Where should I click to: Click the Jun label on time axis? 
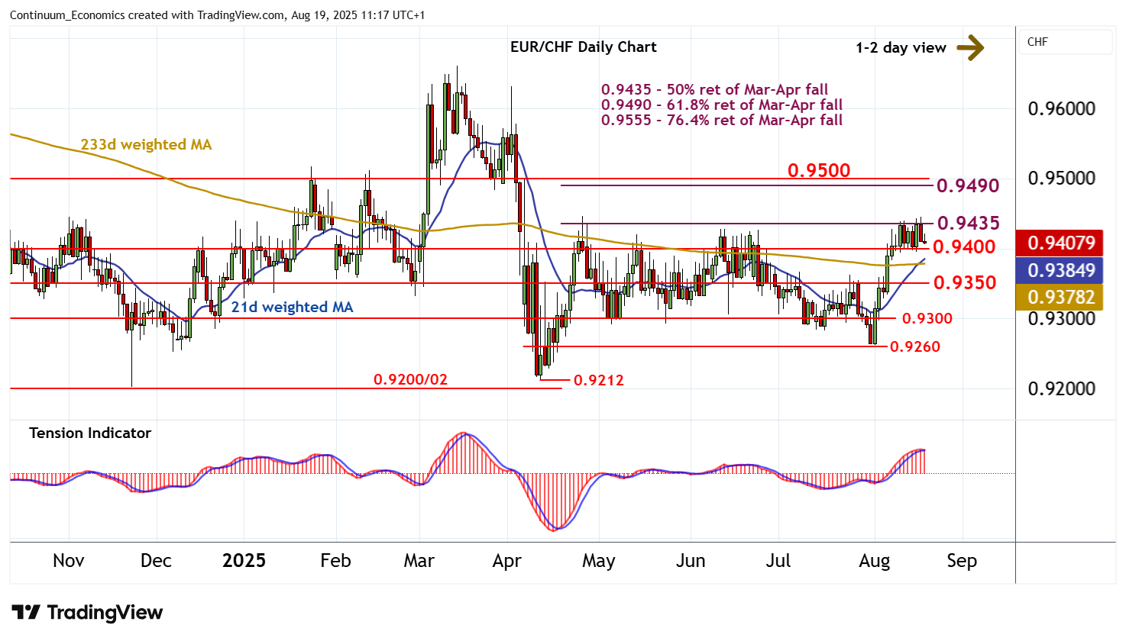pos(691,561)
